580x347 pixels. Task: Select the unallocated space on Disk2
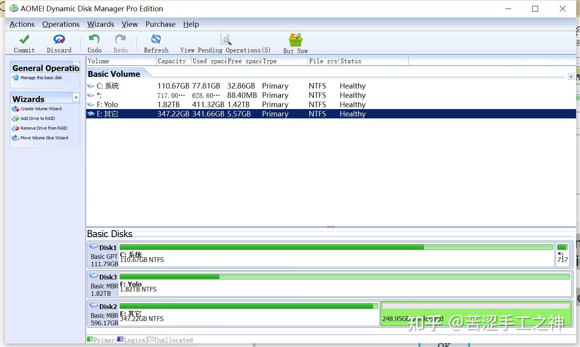click(476, 314)
